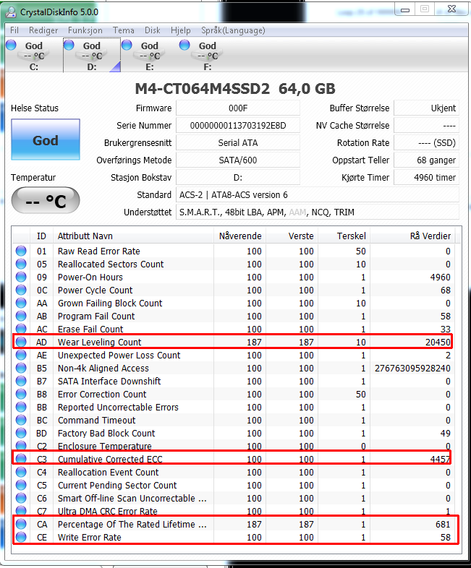Click status icon for Write Error Rate

[21, 537]
